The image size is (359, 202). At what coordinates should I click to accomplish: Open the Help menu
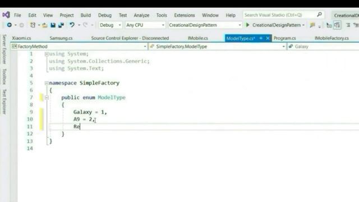click(231, 15)
